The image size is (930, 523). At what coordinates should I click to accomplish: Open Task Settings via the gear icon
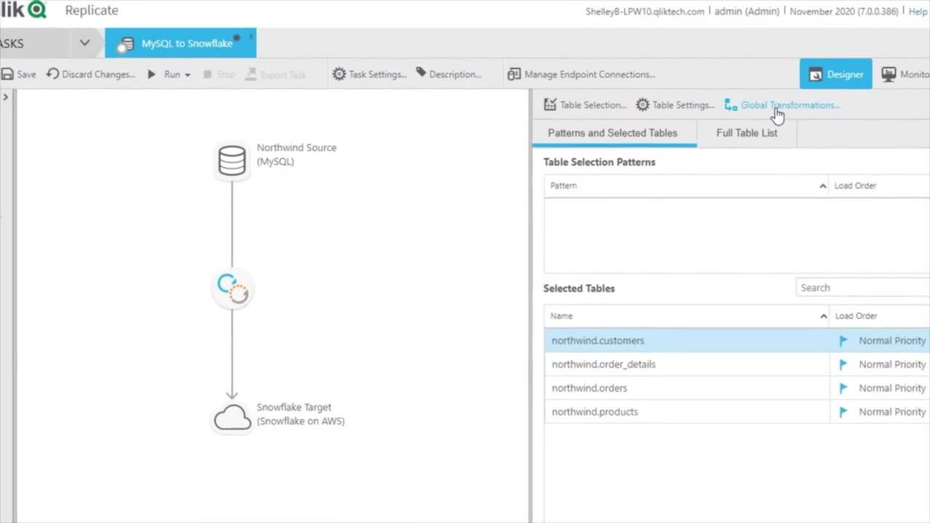coord(339,74)
